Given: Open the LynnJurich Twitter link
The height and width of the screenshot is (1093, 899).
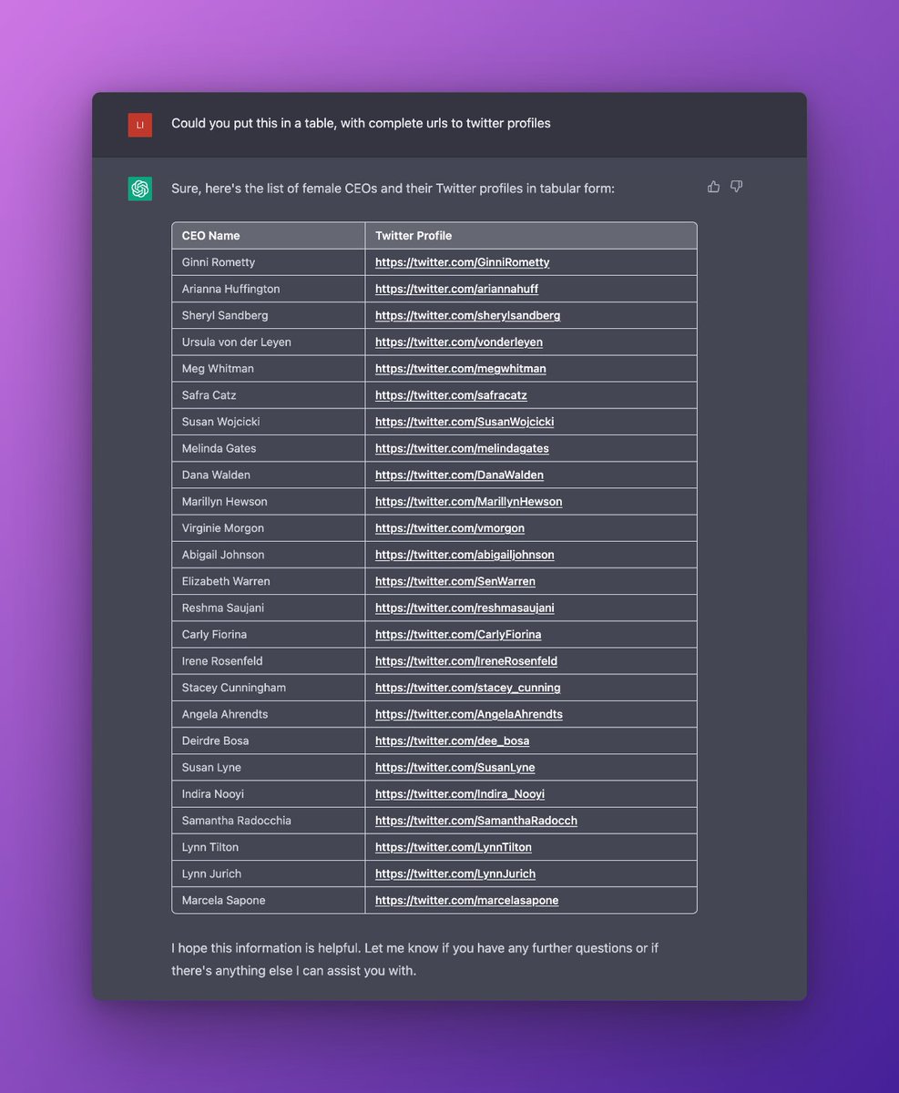Looking at the screenshot, I should pyautogui.click(x=455, y=873).
